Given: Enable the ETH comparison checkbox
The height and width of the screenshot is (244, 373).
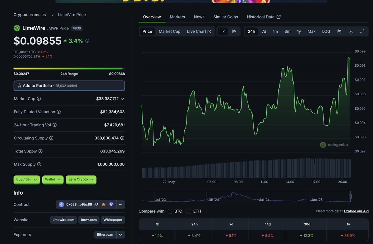Looking at the screenshot, I should coord(189,211).
